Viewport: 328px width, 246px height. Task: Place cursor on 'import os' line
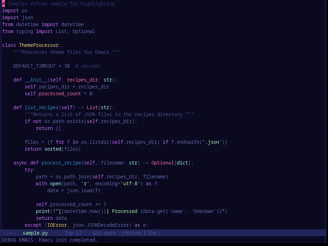tap(15, 11)
